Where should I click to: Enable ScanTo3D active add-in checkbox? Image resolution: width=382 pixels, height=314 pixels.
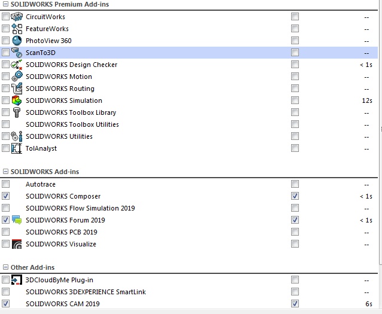(x=5, y=53)
